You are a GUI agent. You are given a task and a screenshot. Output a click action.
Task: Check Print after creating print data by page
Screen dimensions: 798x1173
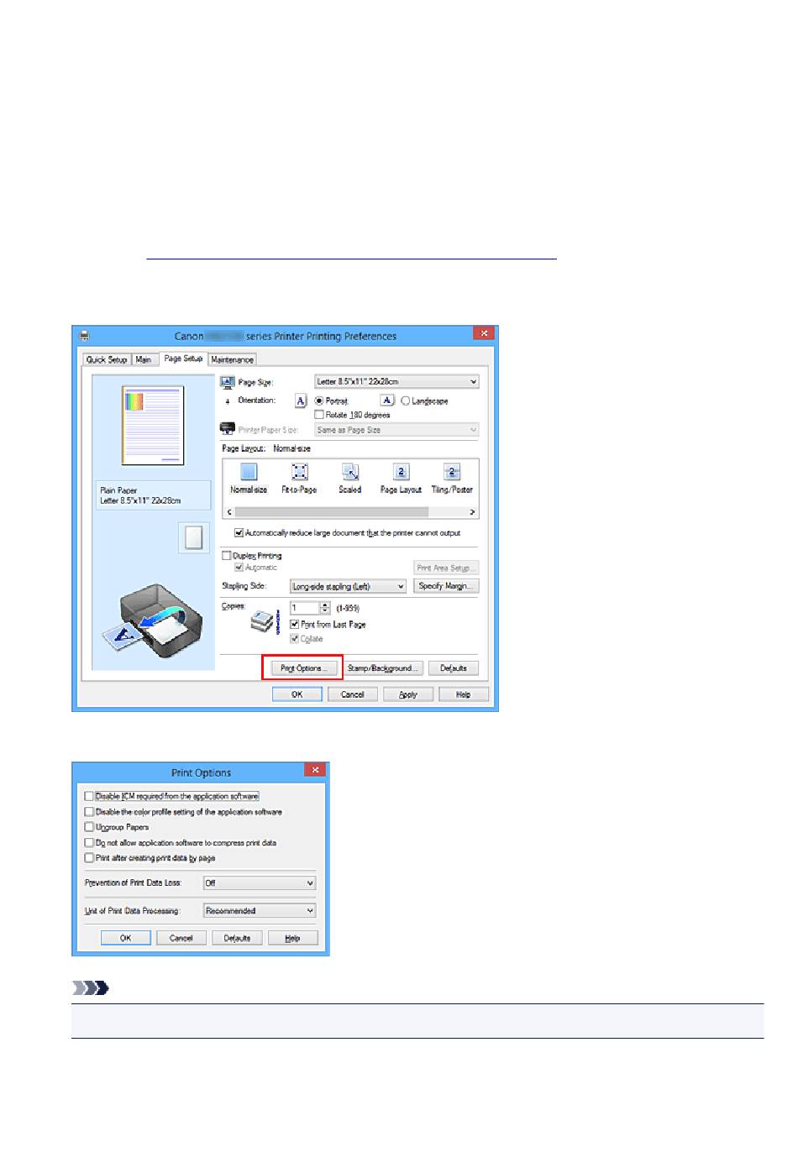point(89,857)
